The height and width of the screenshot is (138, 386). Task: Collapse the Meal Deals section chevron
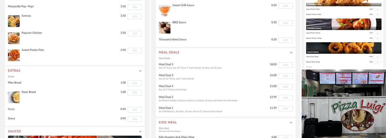coord(291,53)
